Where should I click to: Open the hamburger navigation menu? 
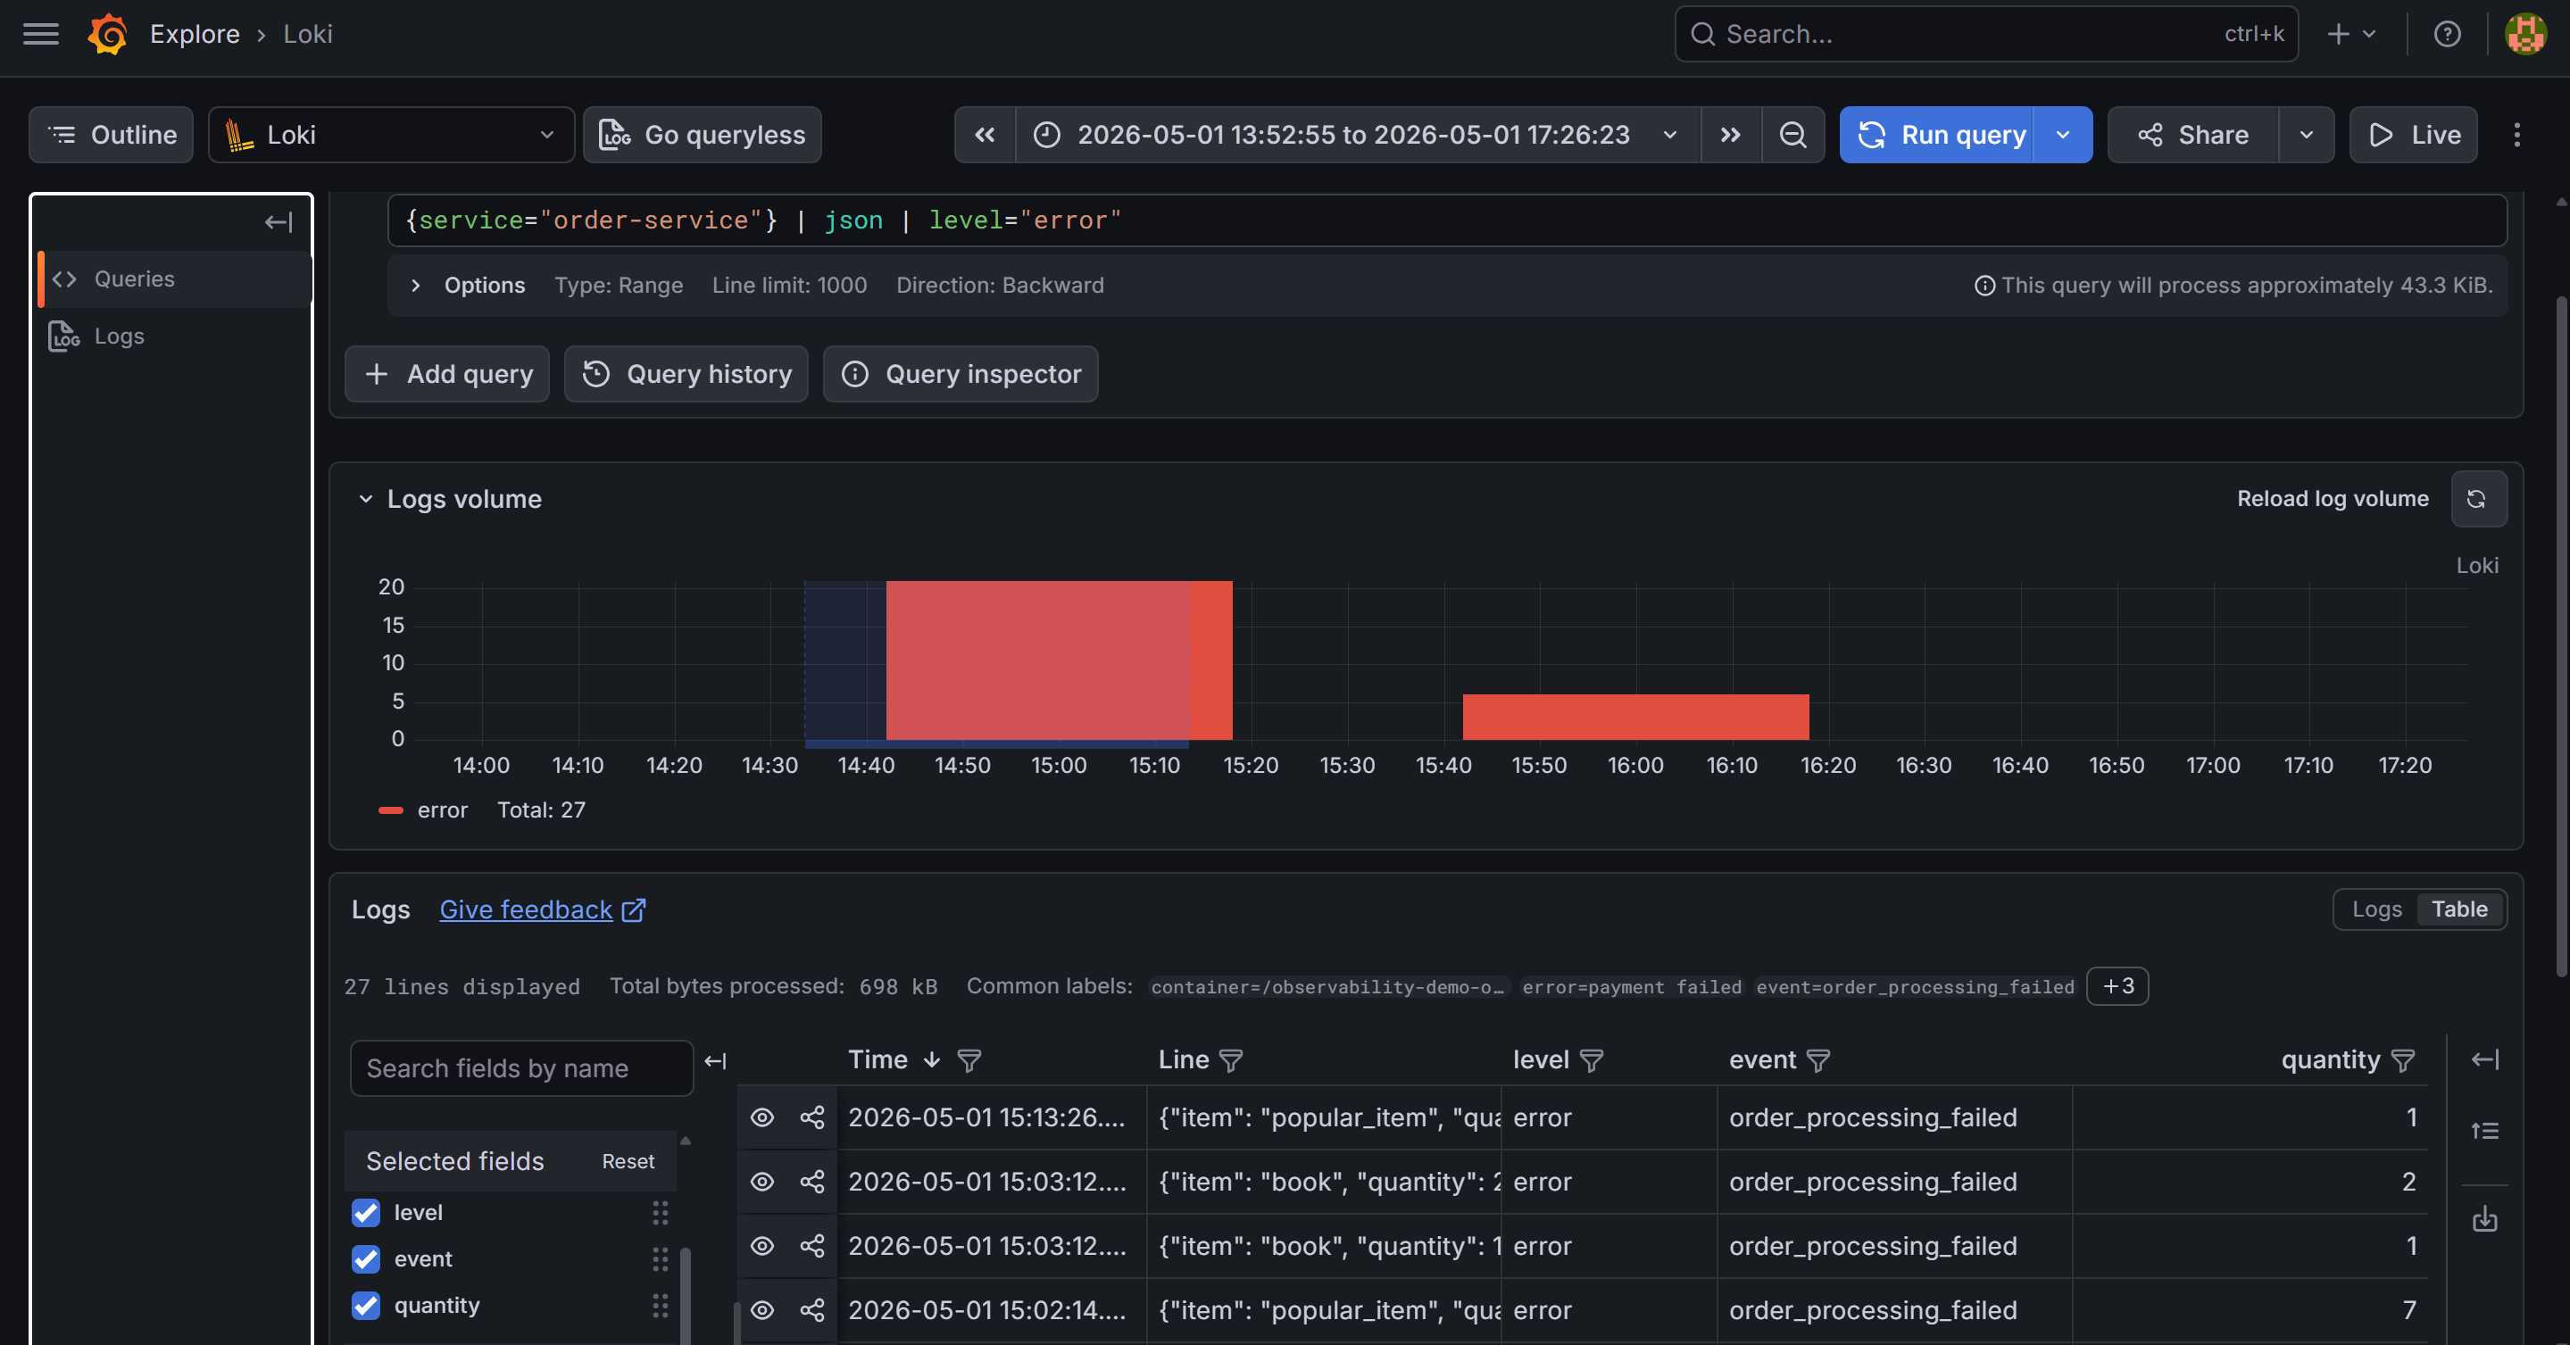pyautogui.click(x=41, y=34)
